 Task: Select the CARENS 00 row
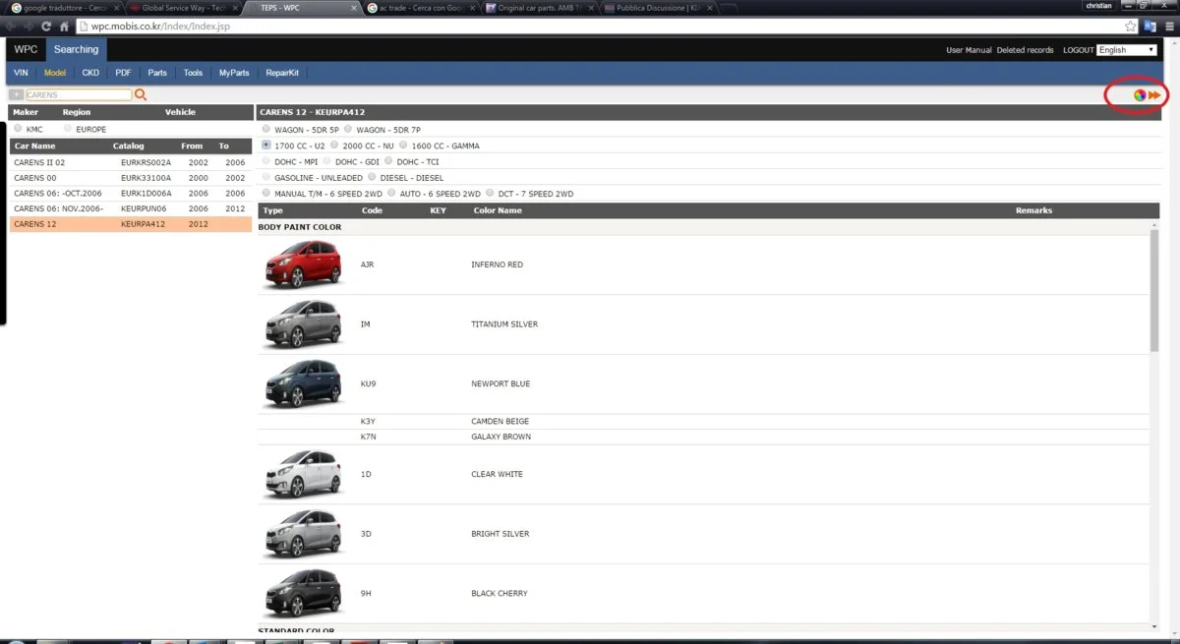click(x=131, y=178)
